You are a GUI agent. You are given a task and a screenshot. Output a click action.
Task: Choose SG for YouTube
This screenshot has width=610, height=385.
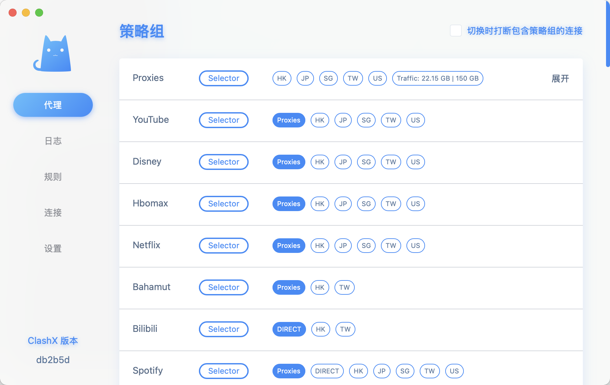[x=366, y=120]
